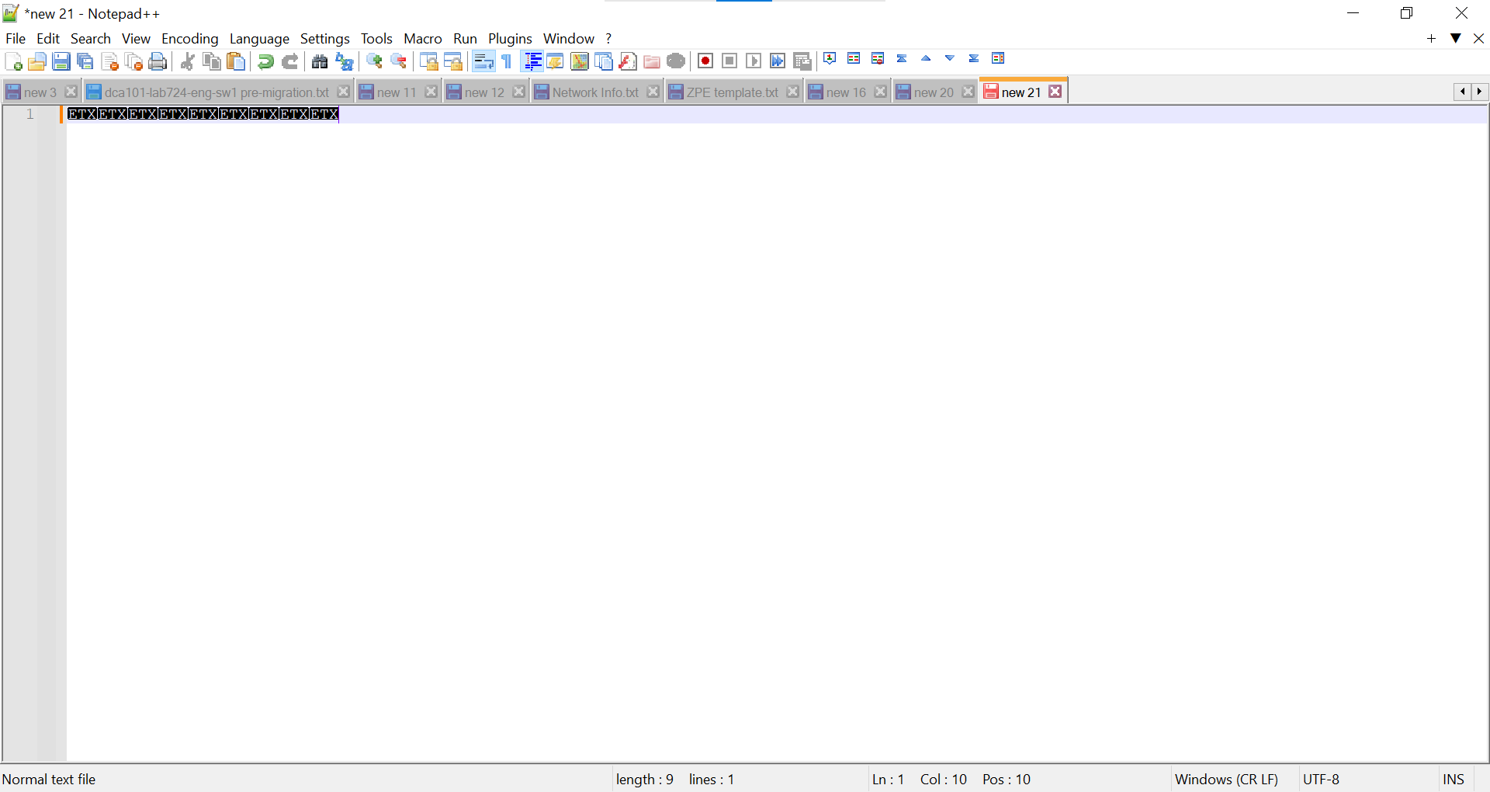The width and height of the screenshot is (1490, 792).
Task: Toggle Word Wrap in the toolbar
Action: coord(483,61)
